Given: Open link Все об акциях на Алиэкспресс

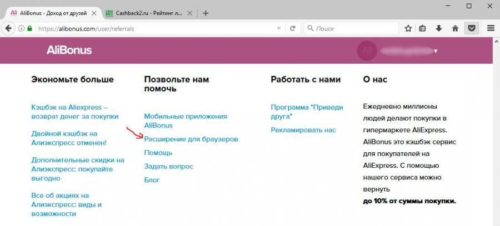Looking at the screenshot, I should (x=66, y=204).
